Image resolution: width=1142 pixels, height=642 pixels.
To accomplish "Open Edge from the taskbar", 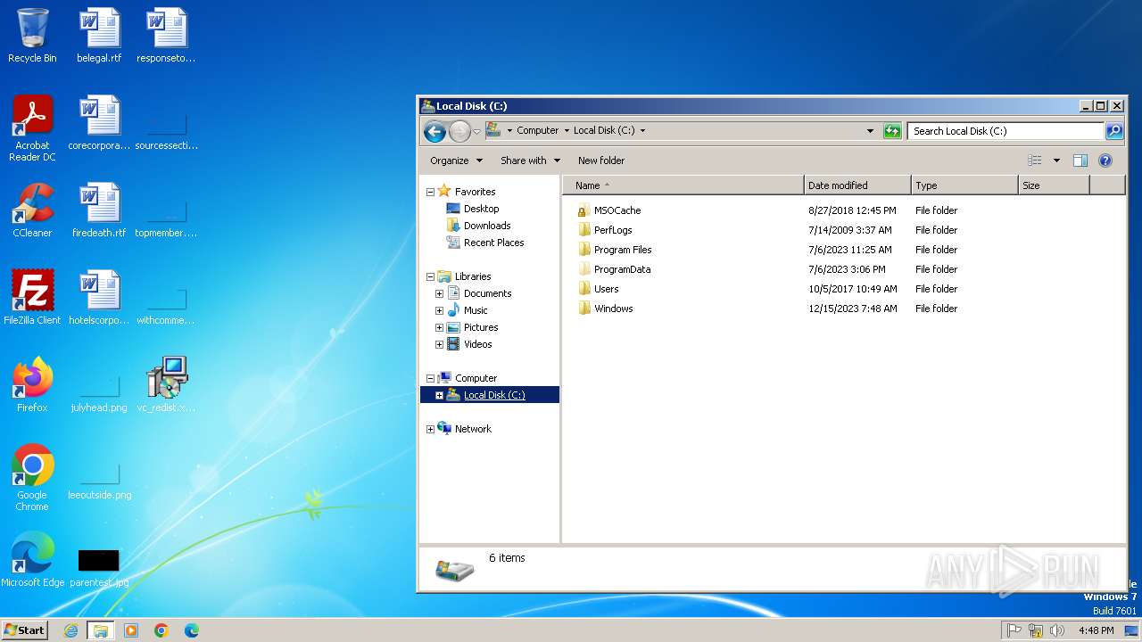I will point(192,630).
